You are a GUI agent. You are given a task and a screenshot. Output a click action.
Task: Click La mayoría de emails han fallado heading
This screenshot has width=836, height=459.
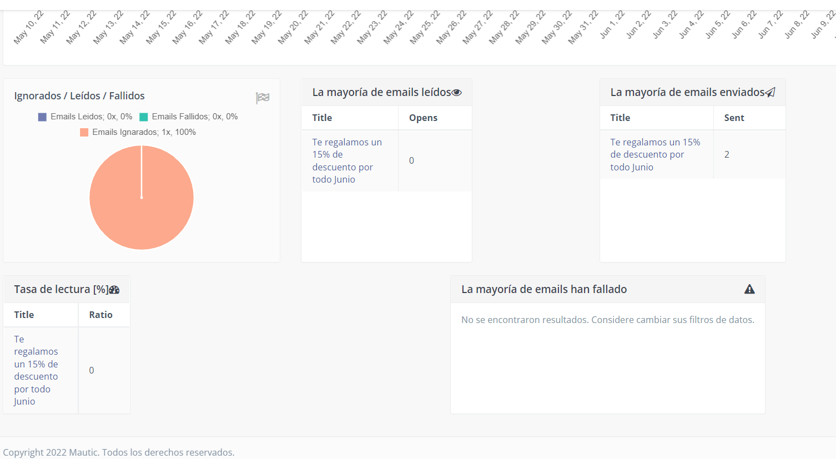pyautogui.click(x=544, y=289)
